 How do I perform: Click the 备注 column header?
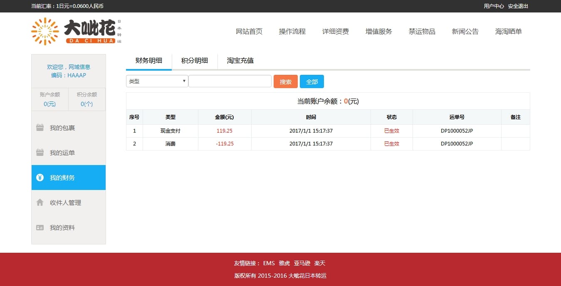coord(516,117)
